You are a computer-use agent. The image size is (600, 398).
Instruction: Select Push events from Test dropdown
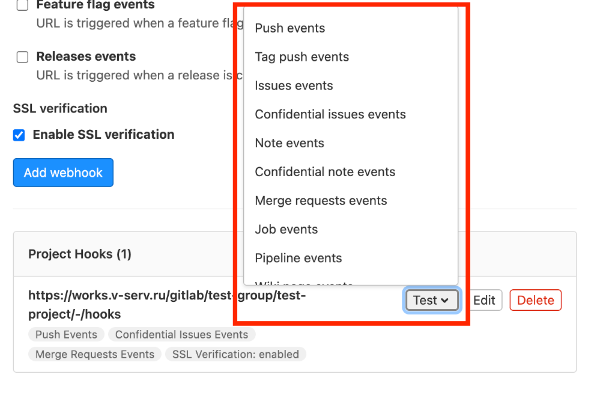click(351, 28)
